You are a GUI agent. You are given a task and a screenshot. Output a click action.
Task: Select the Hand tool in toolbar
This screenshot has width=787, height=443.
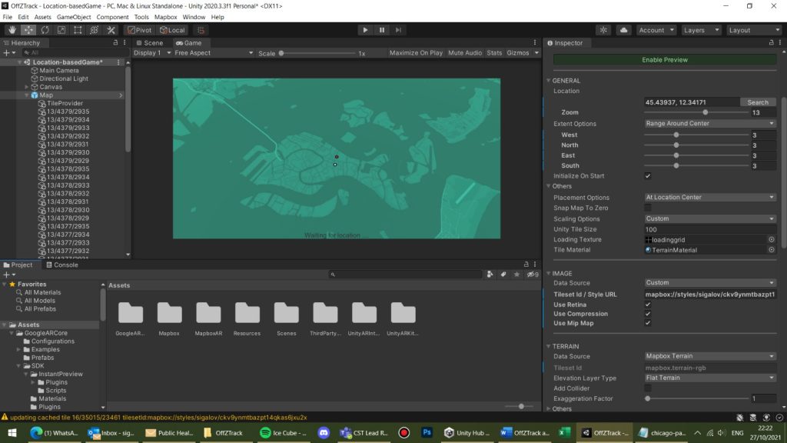click(x=12, y=30)
